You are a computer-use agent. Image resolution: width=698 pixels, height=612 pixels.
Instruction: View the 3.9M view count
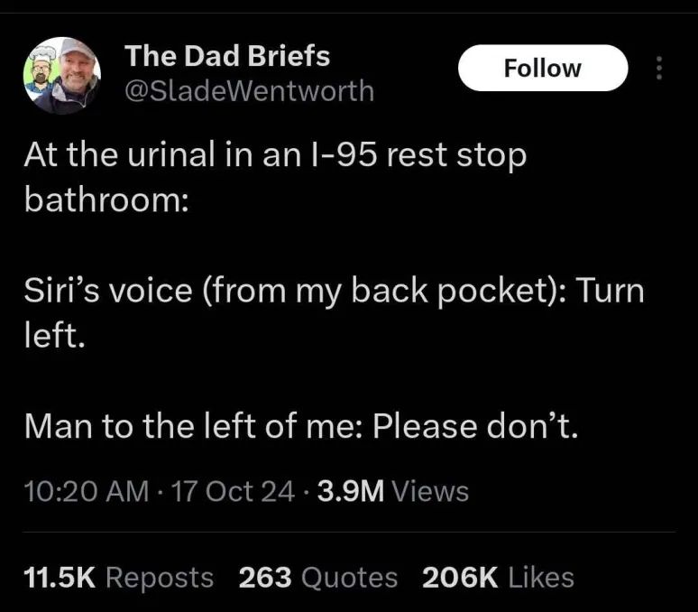351,491
